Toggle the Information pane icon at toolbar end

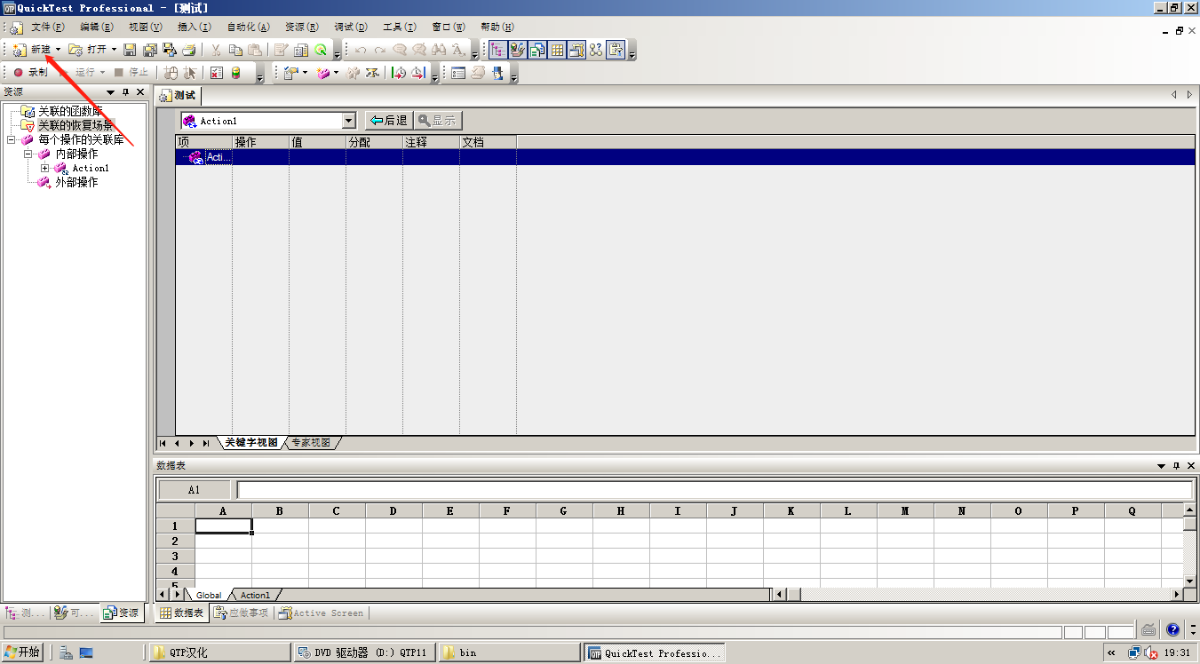pos(616,50)
